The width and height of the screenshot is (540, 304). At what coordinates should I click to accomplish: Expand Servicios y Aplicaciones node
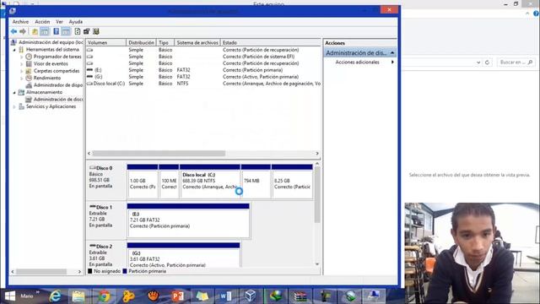14,106
